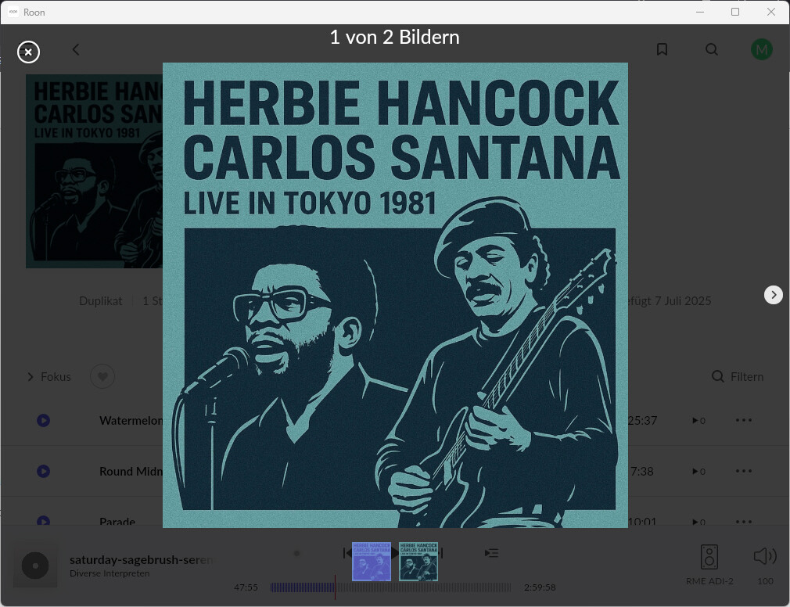Select the RME ADI-2 audio zone

[x=709, y=566]
